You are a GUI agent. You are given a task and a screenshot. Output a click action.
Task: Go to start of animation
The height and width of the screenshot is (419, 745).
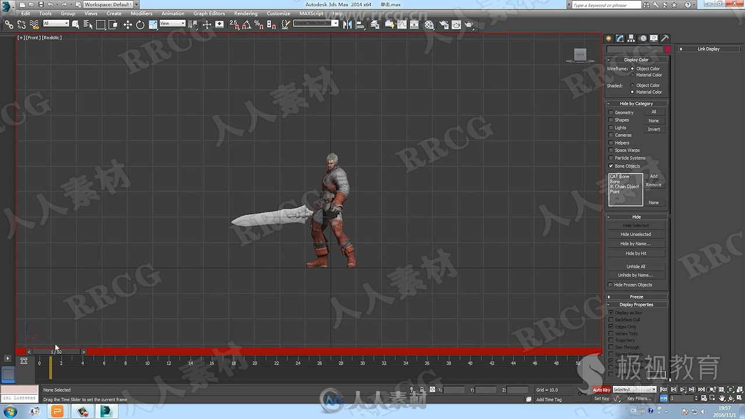click(664, 389)
